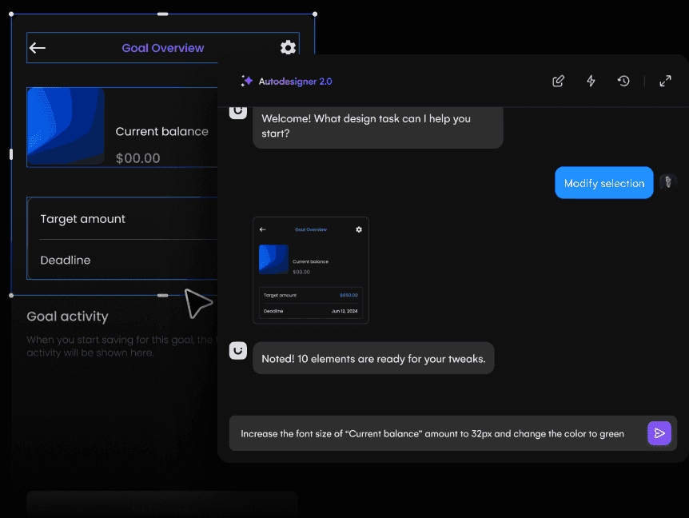Select the blue gradient image on the canvas
This screenshot has width=689, height=518.
[66, 126]
